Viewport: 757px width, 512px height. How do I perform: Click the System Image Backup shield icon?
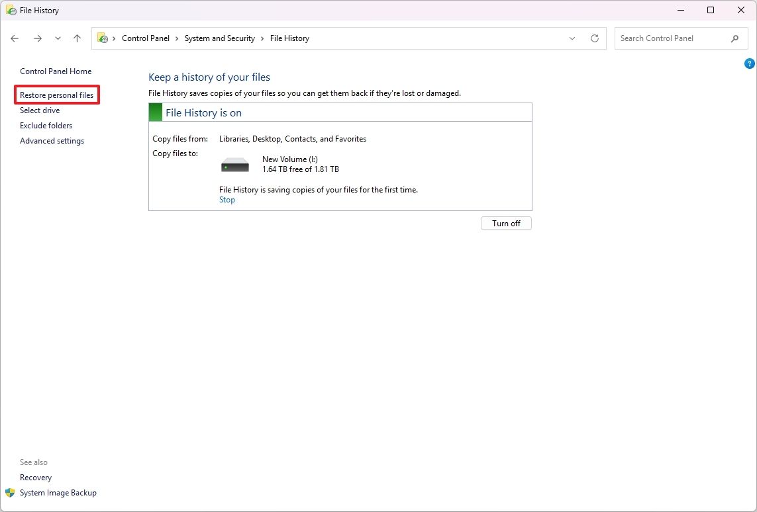[9, 492]
